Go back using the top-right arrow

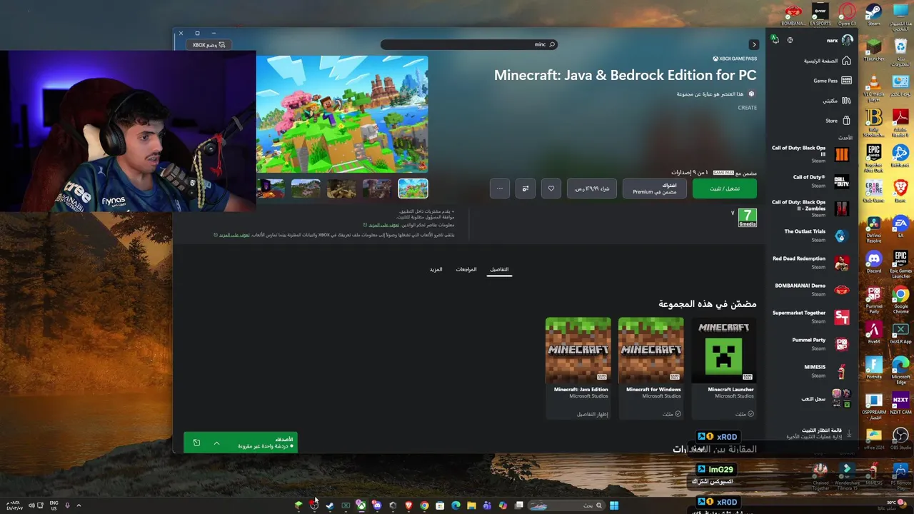pos(753,44)
